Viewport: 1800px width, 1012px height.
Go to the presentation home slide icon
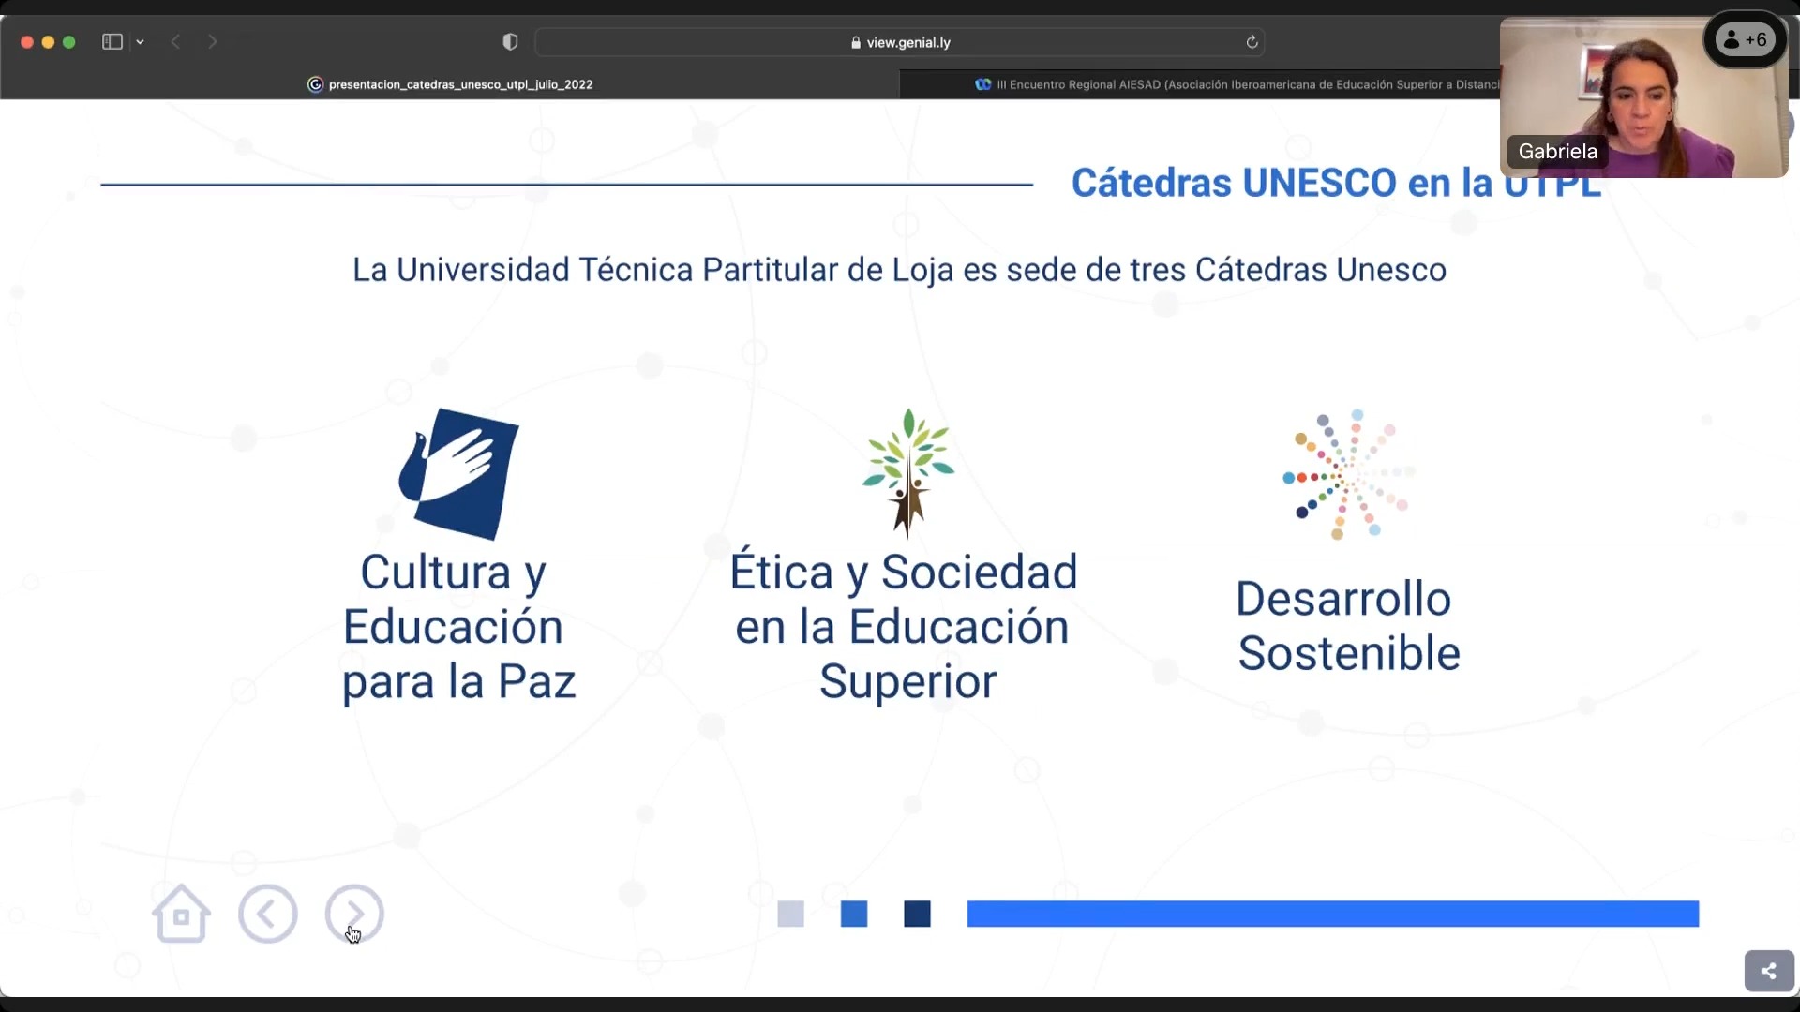click(181, 914)
